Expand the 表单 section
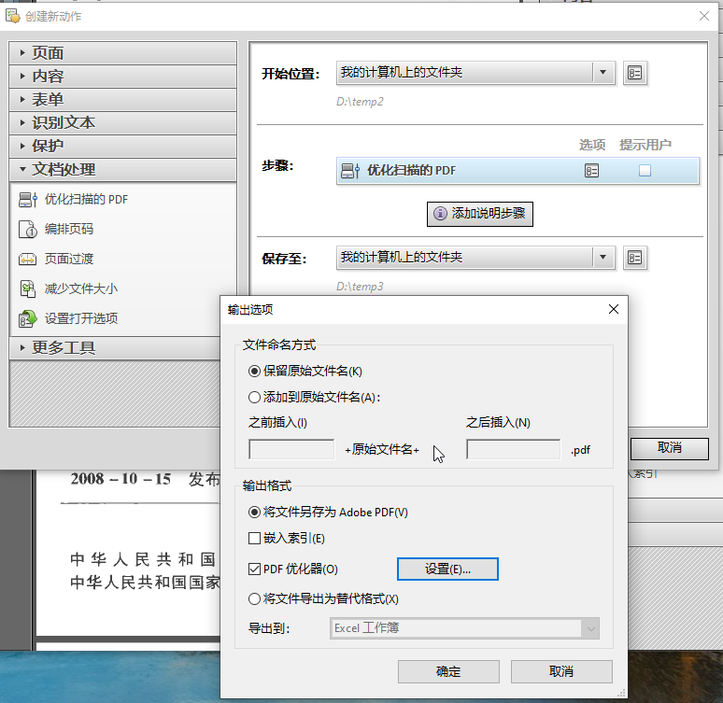 click(122, 100)
